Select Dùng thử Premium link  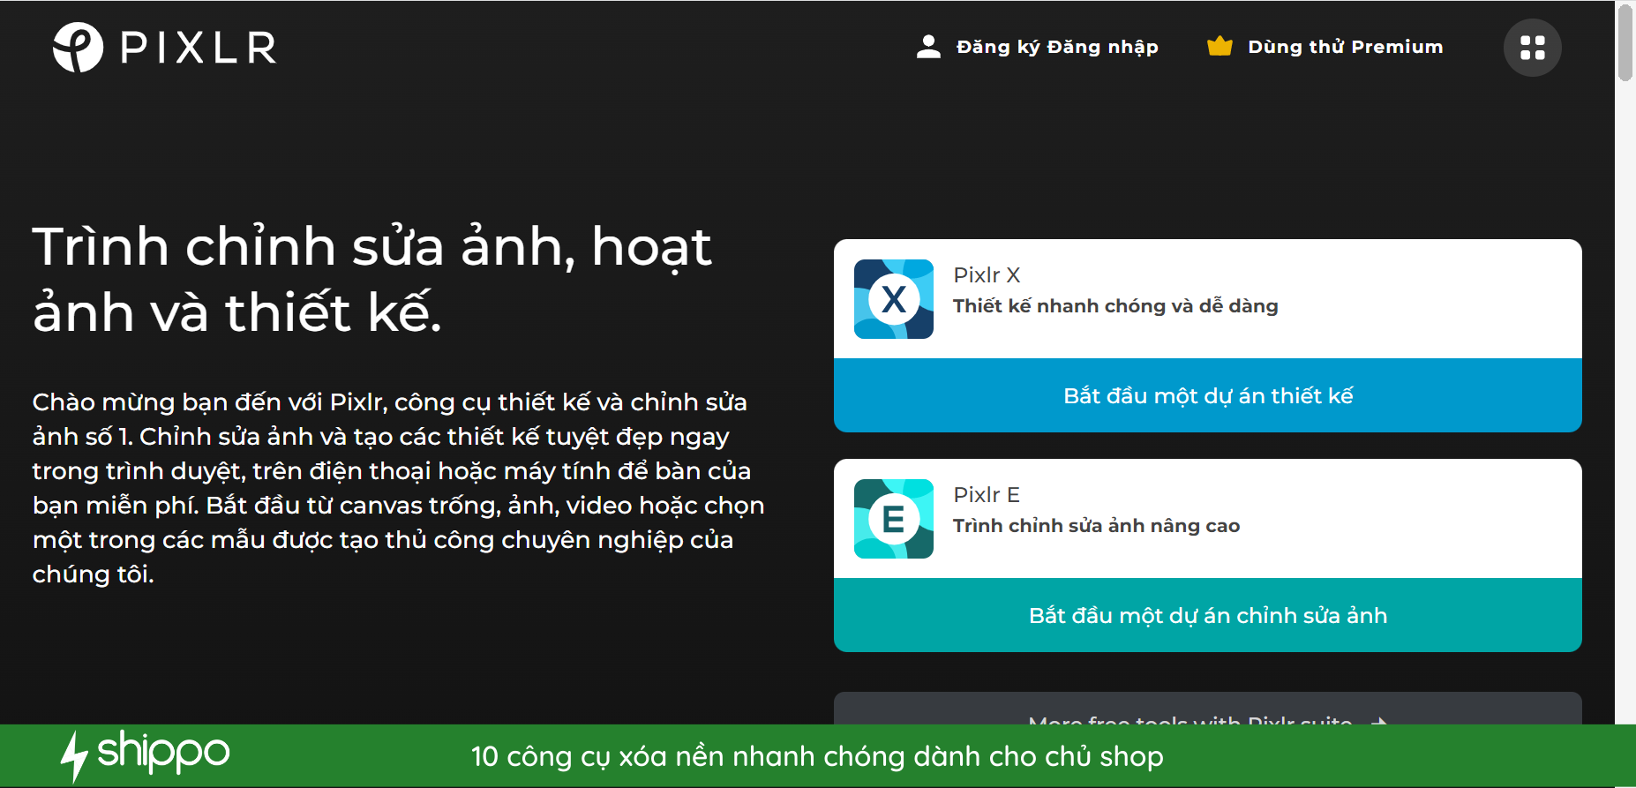[x=1345, y=47]
